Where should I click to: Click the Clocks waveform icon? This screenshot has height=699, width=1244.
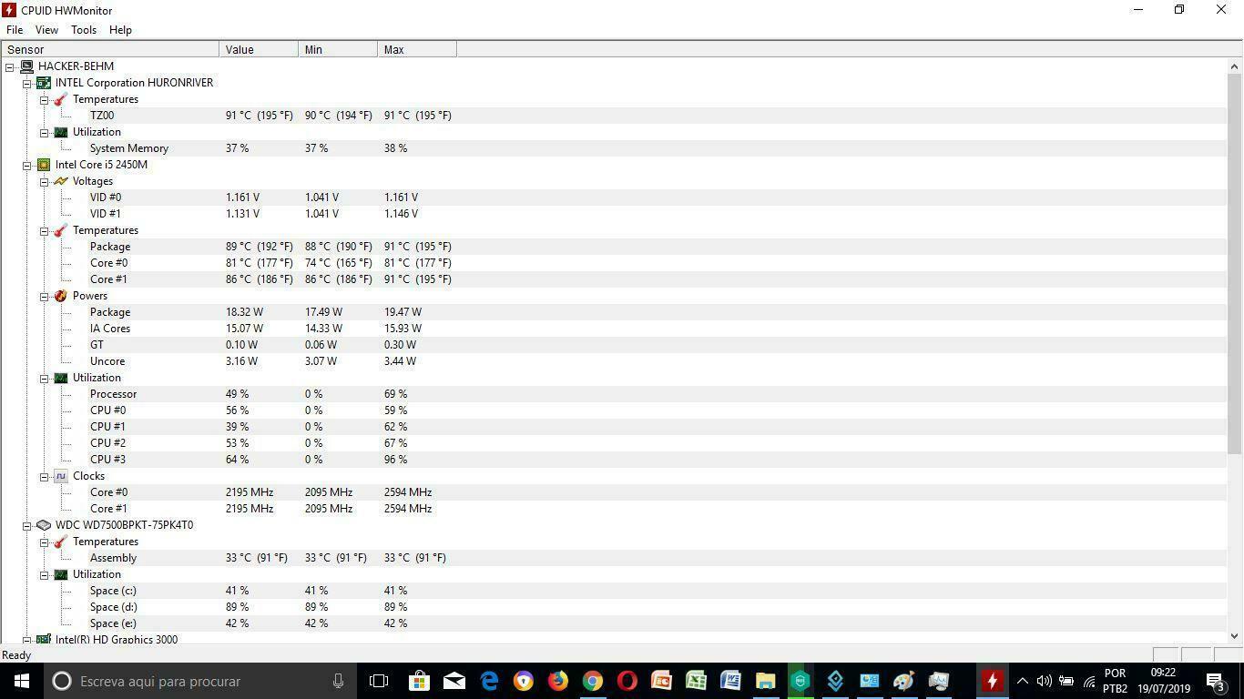(61, 476)
